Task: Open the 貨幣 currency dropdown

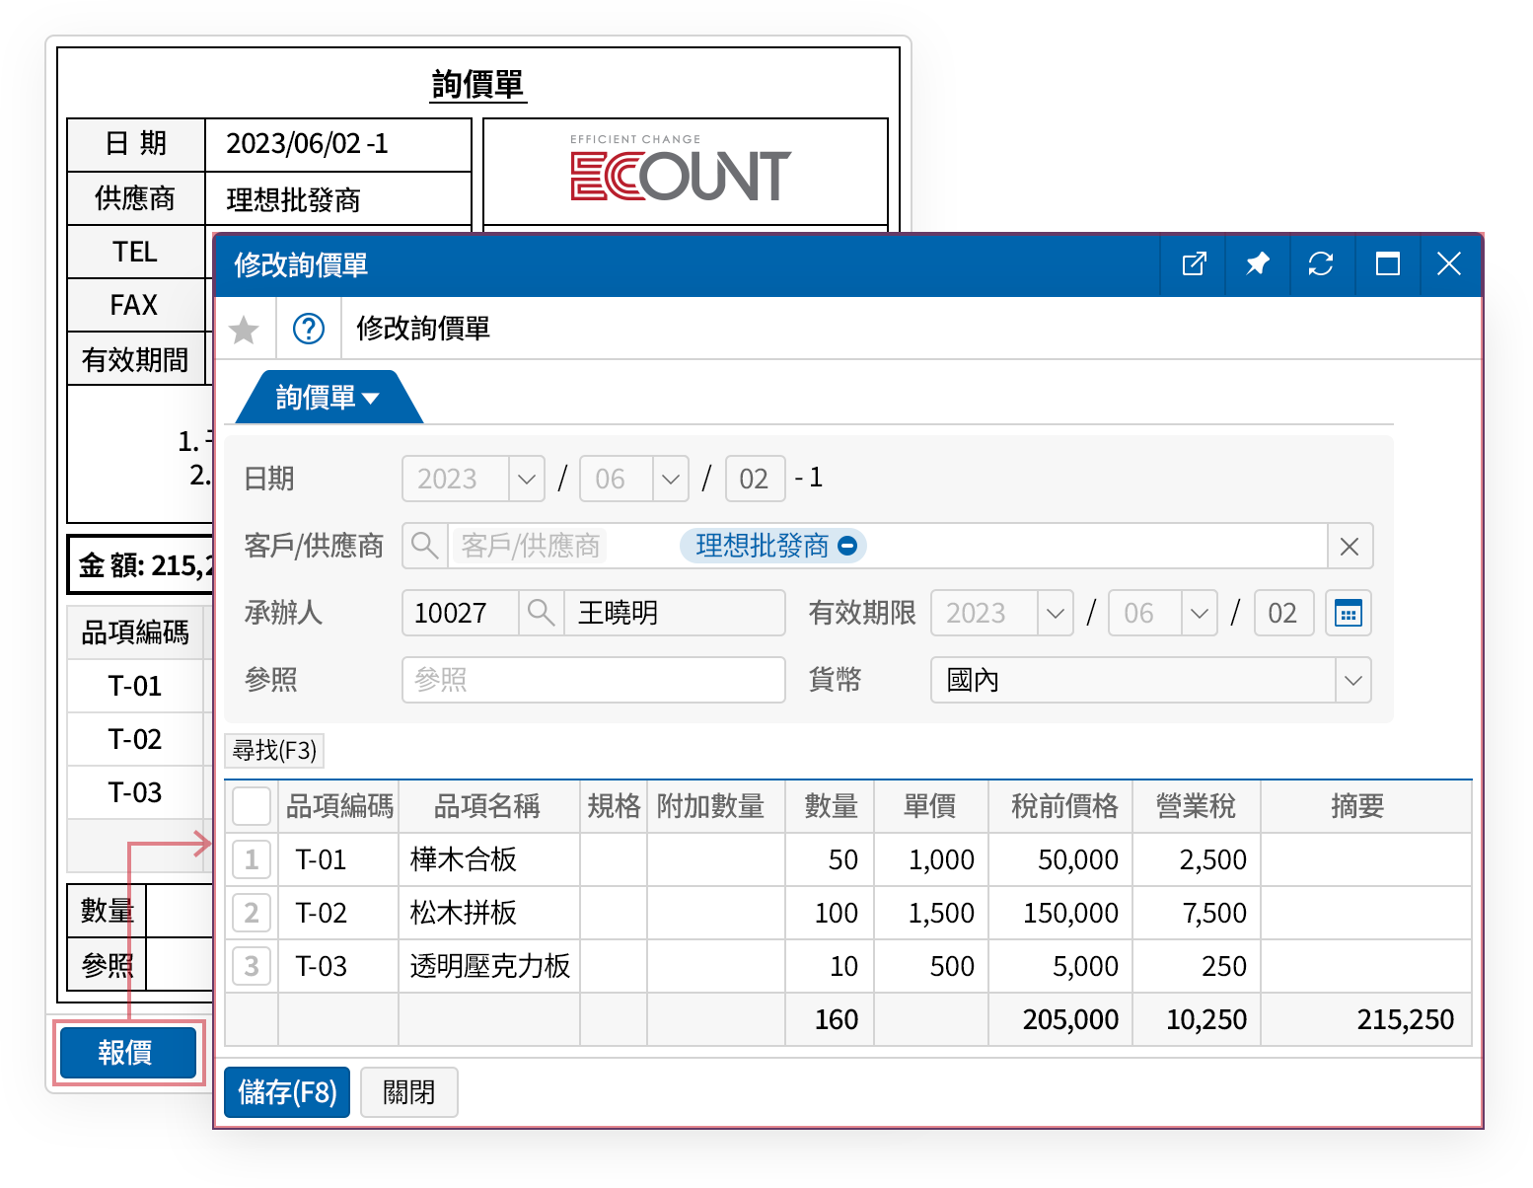Action: click(1352, 681)
